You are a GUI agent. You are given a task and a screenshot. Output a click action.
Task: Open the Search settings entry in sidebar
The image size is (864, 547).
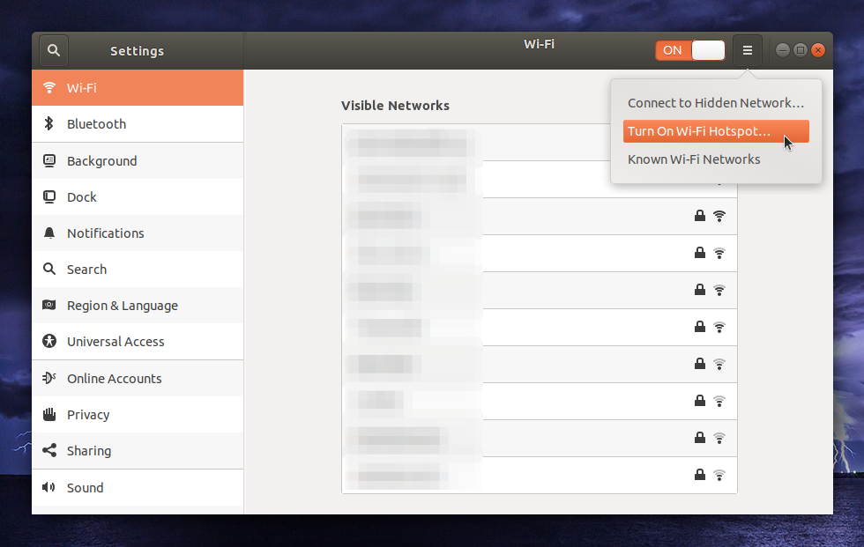point(138,270)
